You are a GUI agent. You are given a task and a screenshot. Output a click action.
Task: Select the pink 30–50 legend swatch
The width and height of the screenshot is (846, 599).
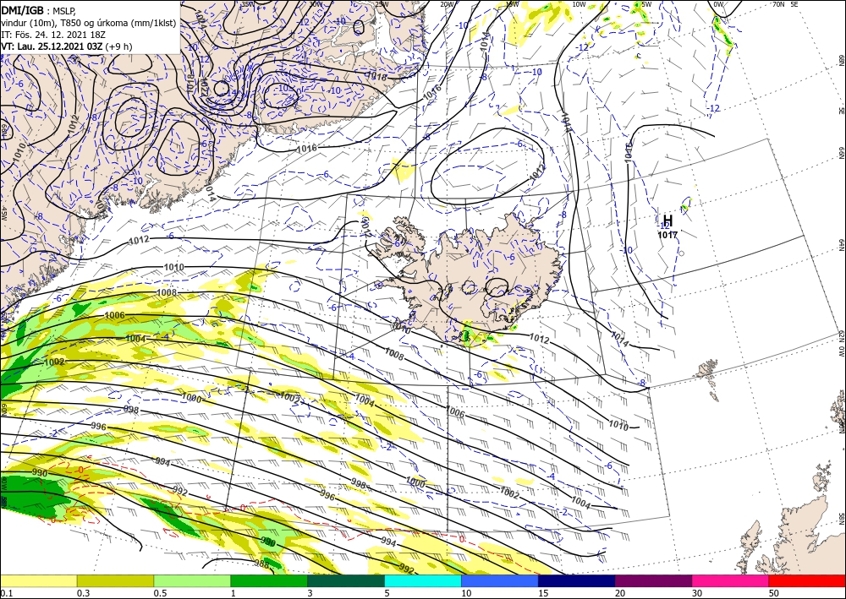731,580
